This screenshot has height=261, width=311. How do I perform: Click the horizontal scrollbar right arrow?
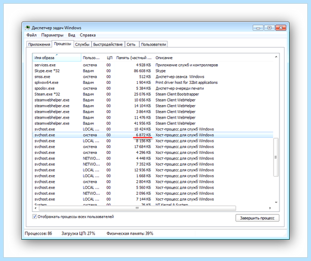[x=270, y=208]
